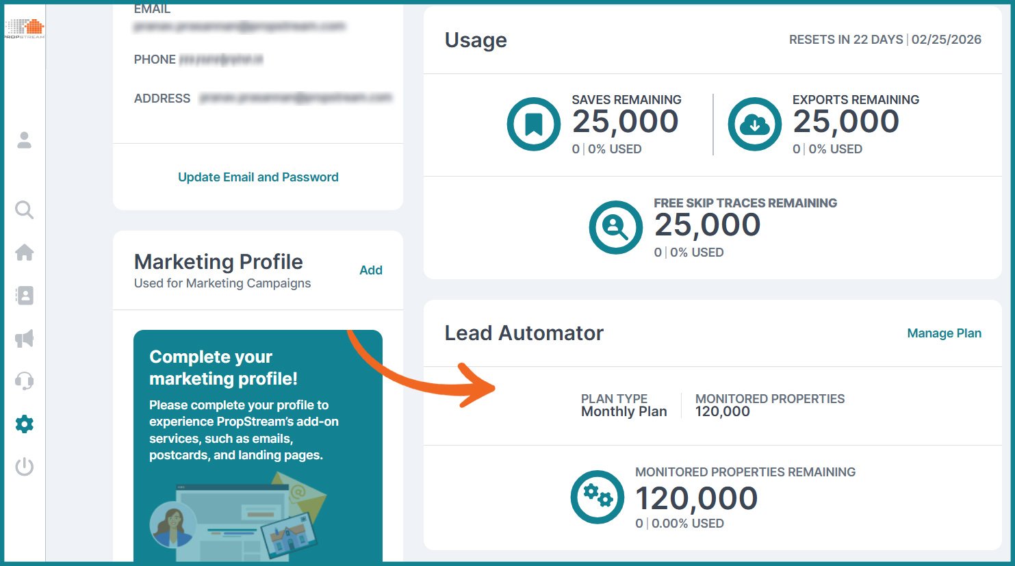Open Manage Plan for Lead Automator
The height and width of the screenshot is (566, 1015).
[x=944, y=333]
